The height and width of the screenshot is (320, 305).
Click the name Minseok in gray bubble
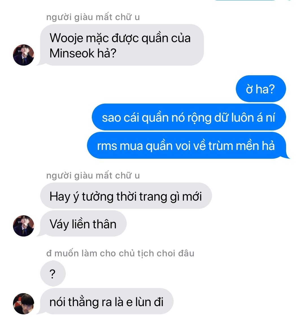coord(72,53)
